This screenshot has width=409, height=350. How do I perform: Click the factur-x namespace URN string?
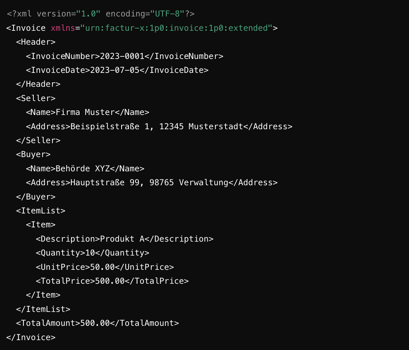point(176,28)
